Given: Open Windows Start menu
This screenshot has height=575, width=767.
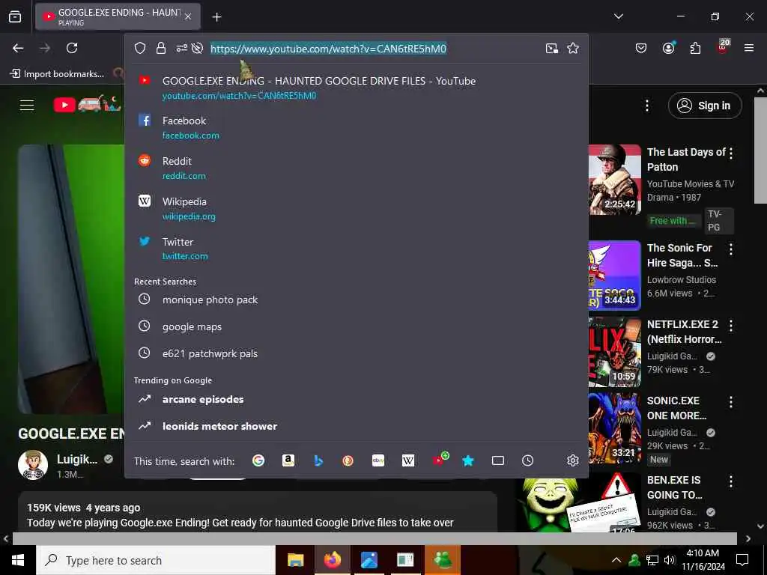Looking at the screenshot, I should 18,560.
